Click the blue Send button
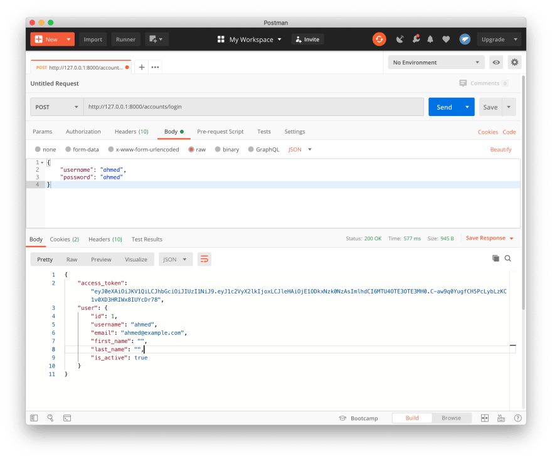This screenshot has width=552, height=459. pos(444,107)
